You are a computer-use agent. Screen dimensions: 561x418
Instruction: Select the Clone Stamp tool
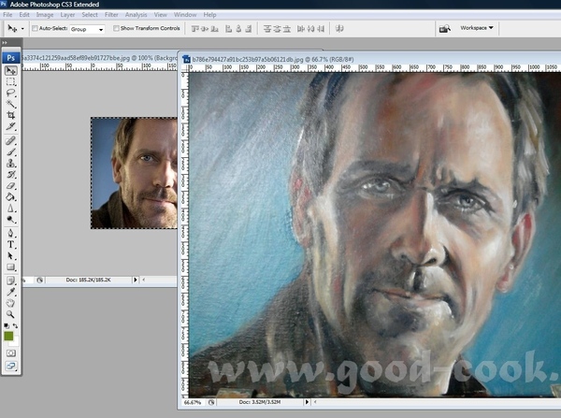(10, 164)
